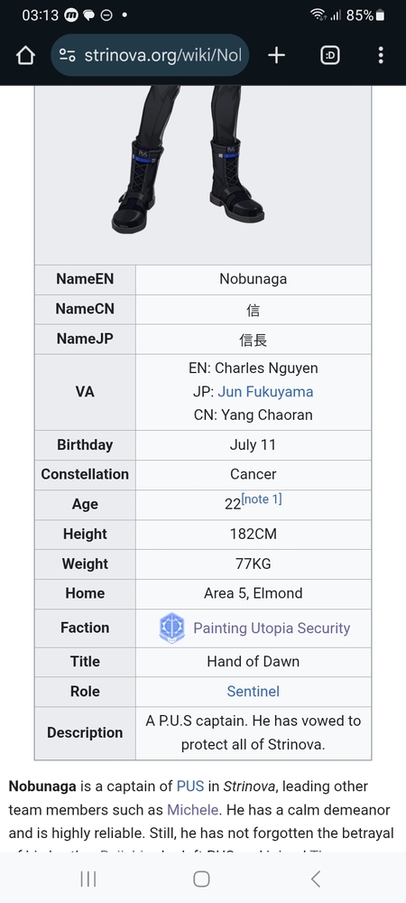
Task: Tap the battery indicator in status bar
Action: coord(380,15)
